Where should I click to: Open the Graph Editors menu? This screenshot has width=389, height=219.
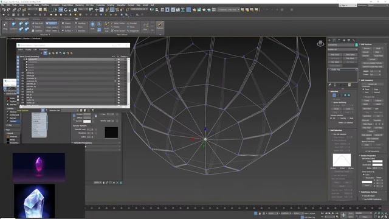[x=67, y=5]
